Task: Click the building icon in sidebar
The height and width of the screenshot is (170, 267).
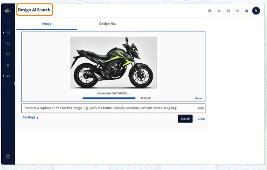Action: coord(8,65)
